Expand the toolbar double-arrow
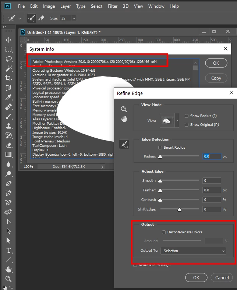 coord(4,26)
